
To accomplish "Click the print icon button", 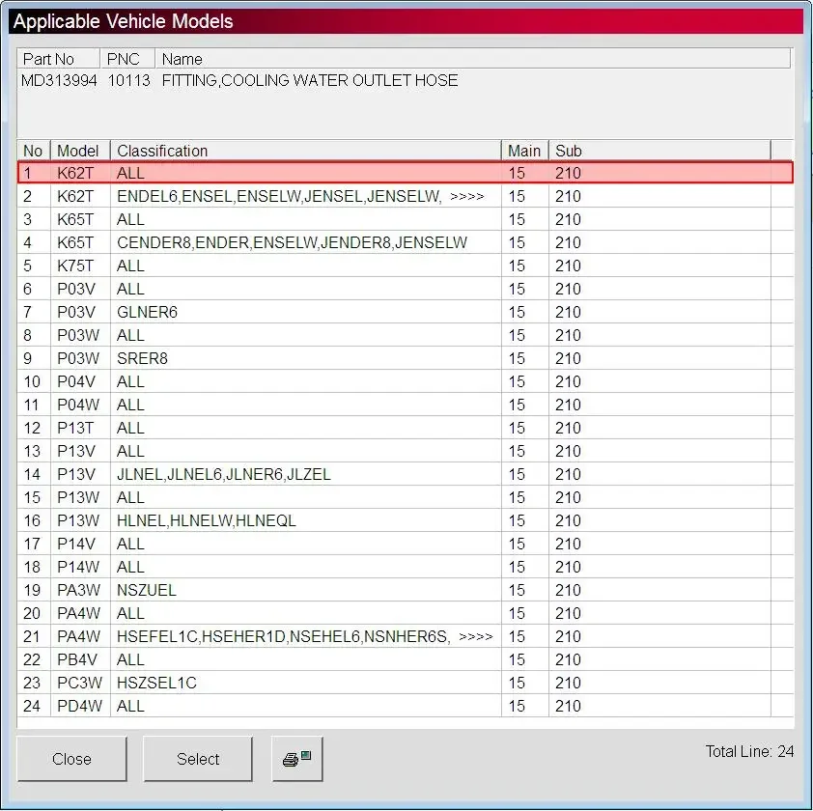I will pyautogui.click(x=297, y=759).
